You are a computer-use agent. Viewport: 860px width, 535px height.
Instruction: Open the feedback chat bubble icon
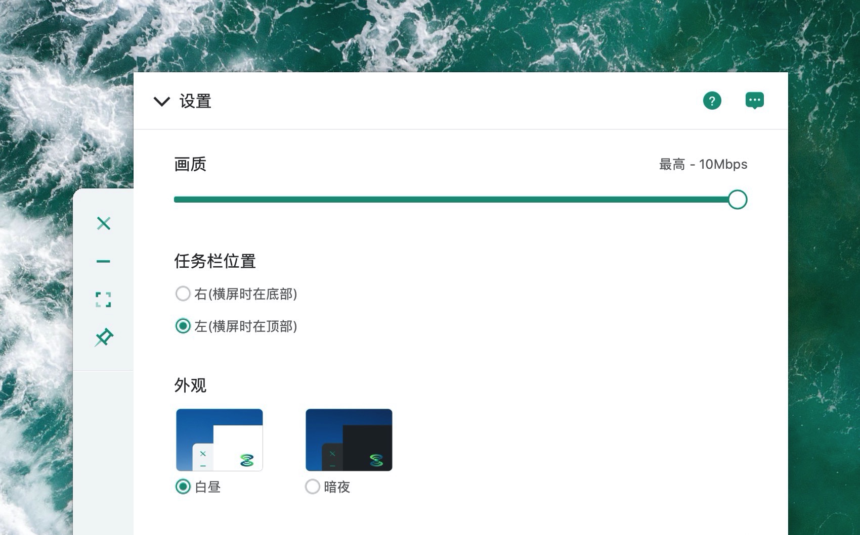pos(754,101)
